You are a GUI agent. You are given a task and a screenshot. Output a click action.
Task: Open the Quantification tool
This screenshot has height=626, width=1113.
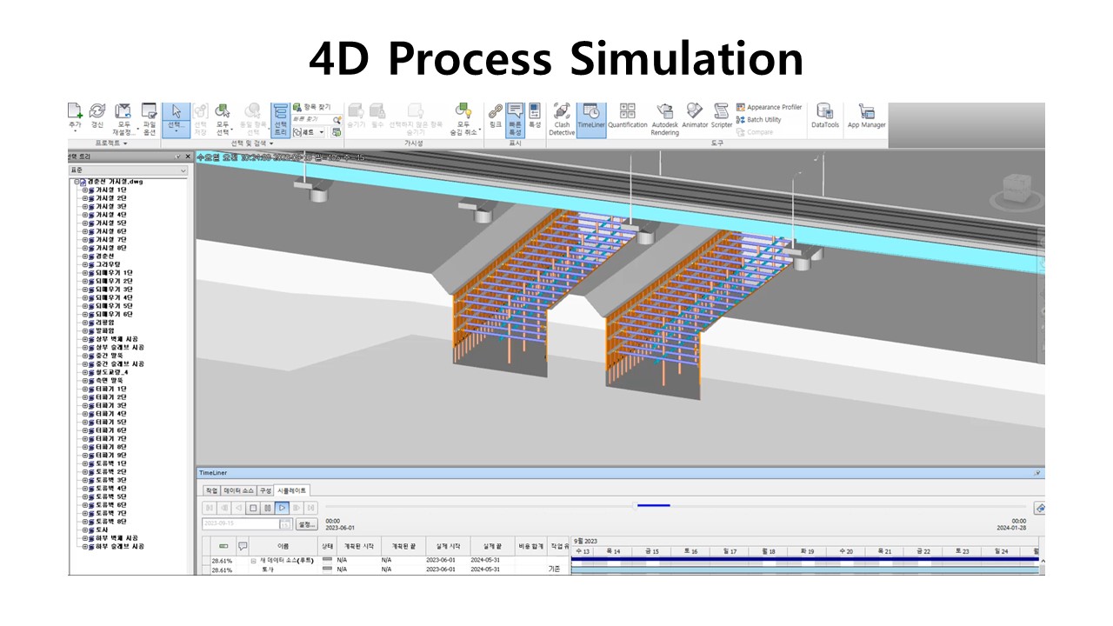click(627, 118)
